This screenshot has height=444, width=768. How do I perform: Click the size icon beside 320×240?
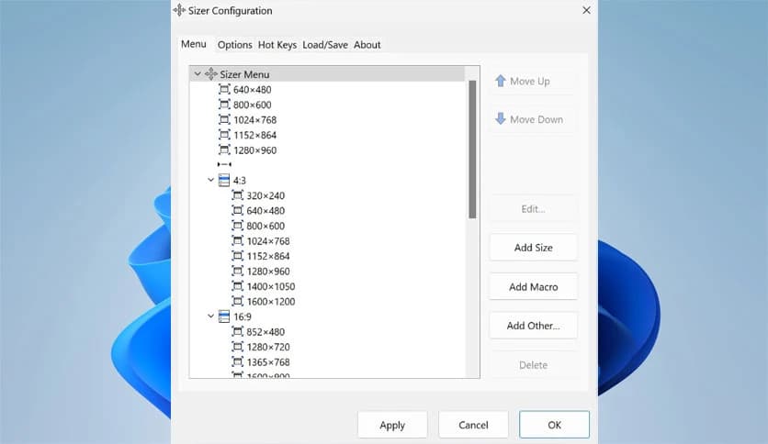coord(238,195)
